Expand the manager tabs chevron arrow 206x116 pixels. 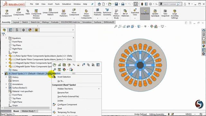73,30
